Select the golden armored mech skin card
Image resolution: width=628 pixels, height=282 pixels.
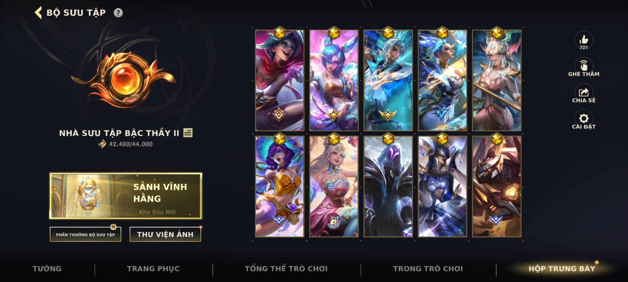497,186
